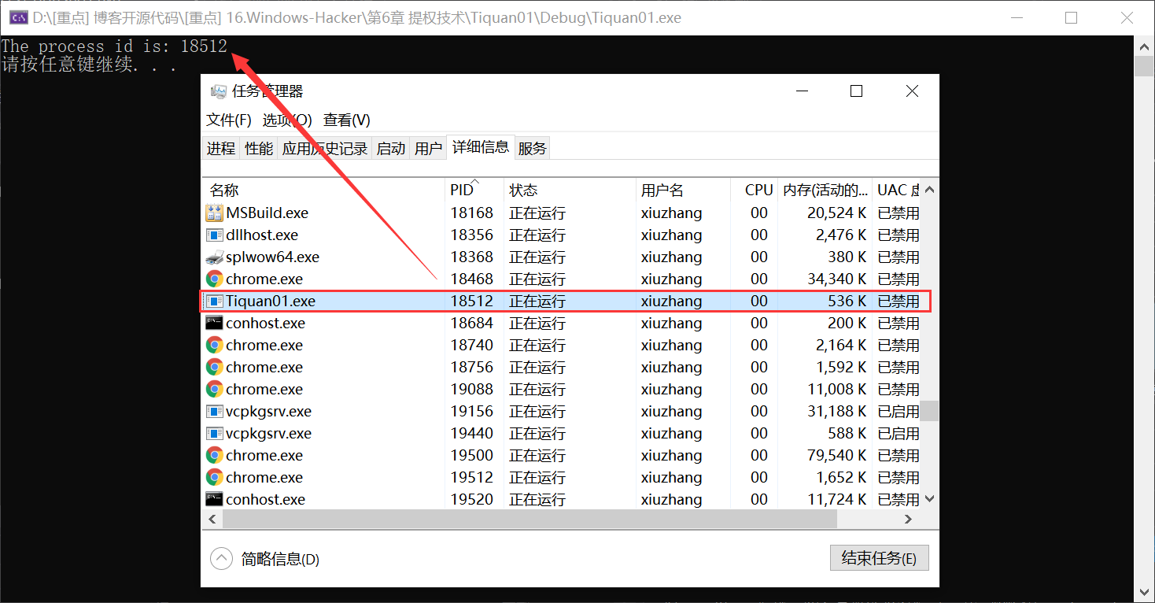This screenshot has width=1155, height=603.
Task: Click the Chrome icon for PID 18468
Action: click(214, 279)
